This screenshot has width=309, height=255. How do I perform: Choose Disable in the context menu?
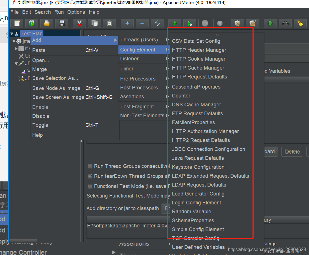[x=74, y=116]
